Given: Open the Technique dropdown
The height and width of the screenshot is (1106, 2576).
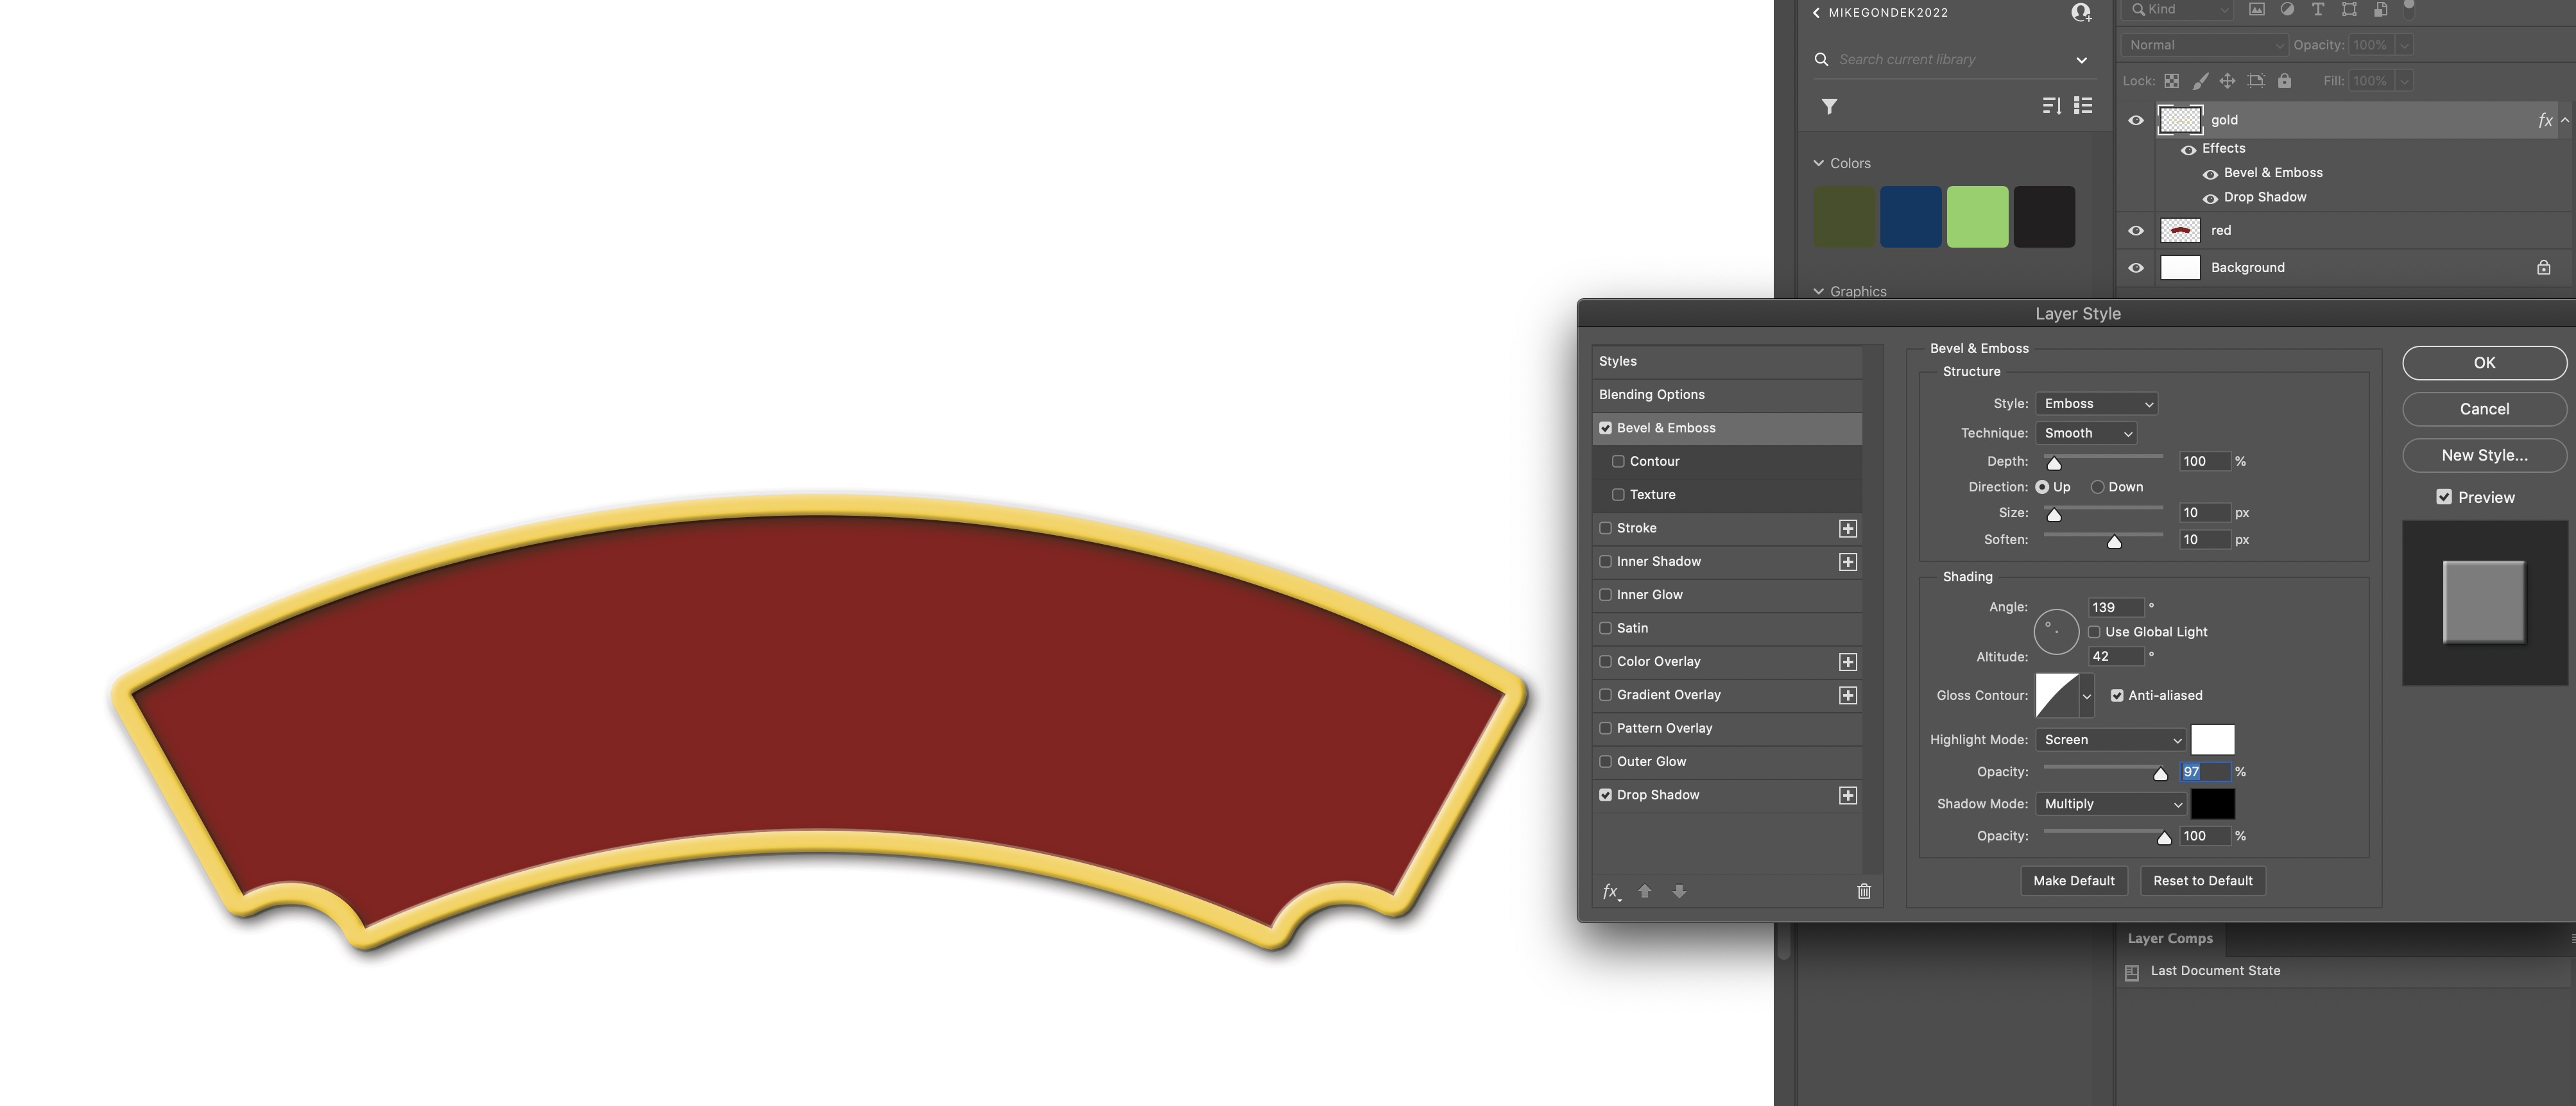Looking at the screenshot, I should [2086, 433].
